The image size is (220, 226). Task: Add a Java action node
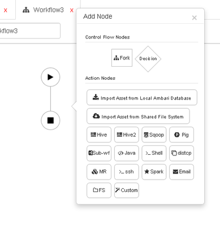click(x=127, y=153)
